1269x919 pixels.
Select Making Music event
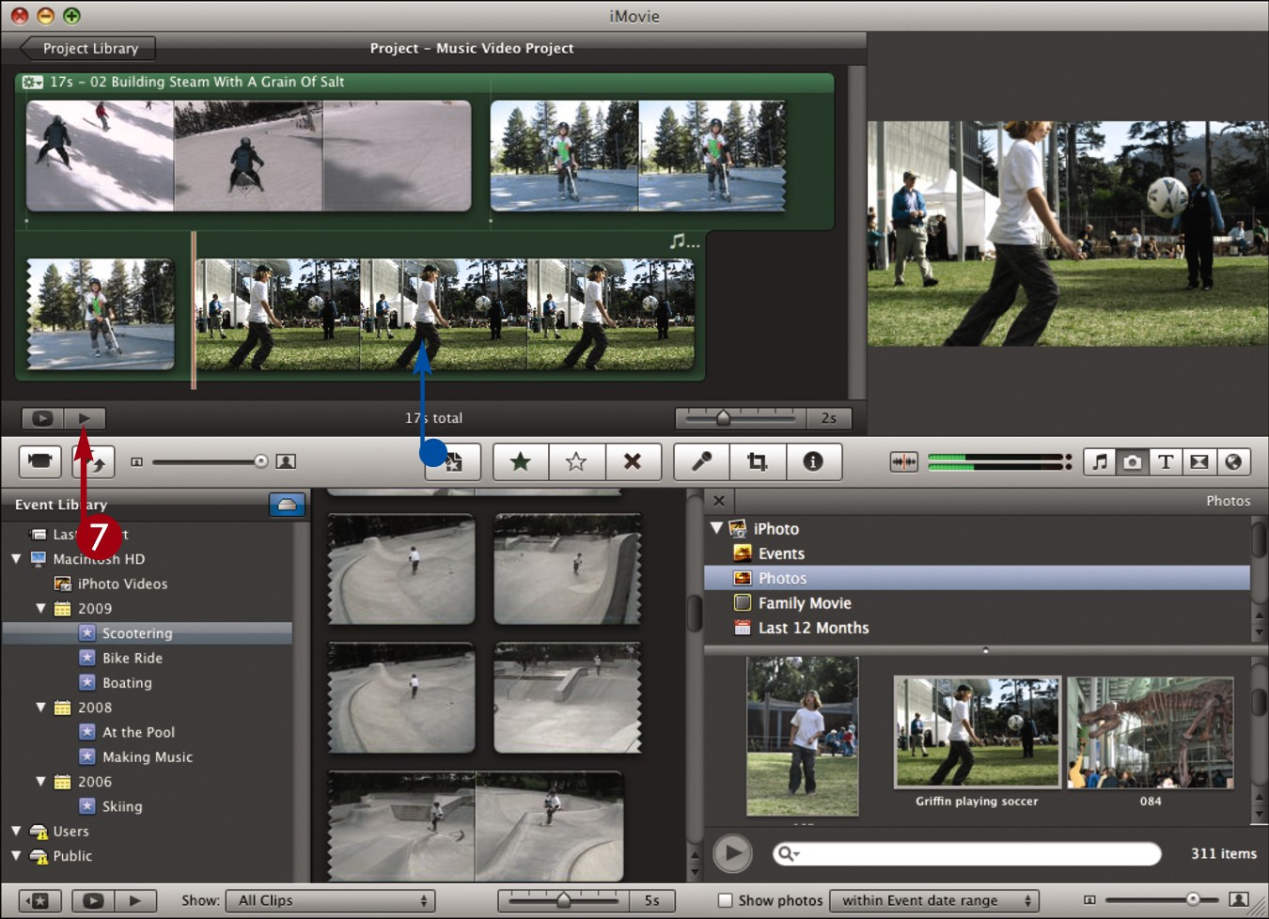tap(148, 756)
